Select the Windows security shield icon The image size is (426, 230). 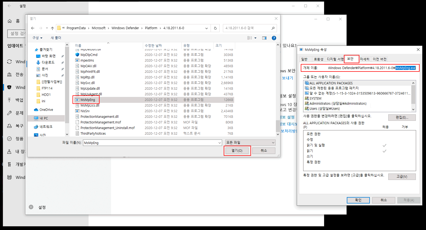(9, 87)
